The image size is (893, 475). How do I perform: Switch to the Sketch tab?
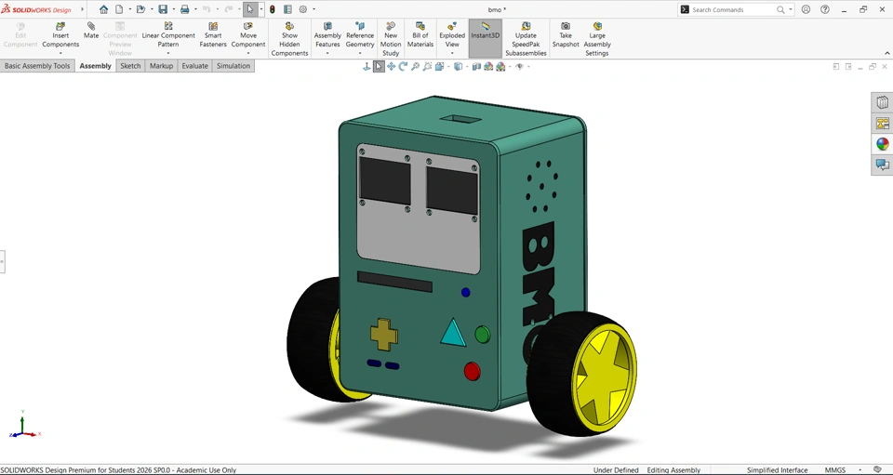tap(130, 66)
